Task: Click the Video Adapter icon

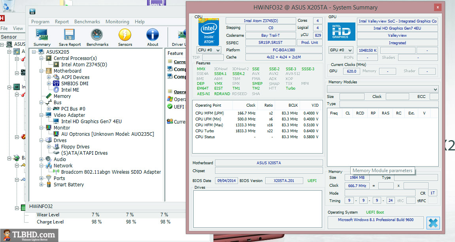Action: (49, 115)
